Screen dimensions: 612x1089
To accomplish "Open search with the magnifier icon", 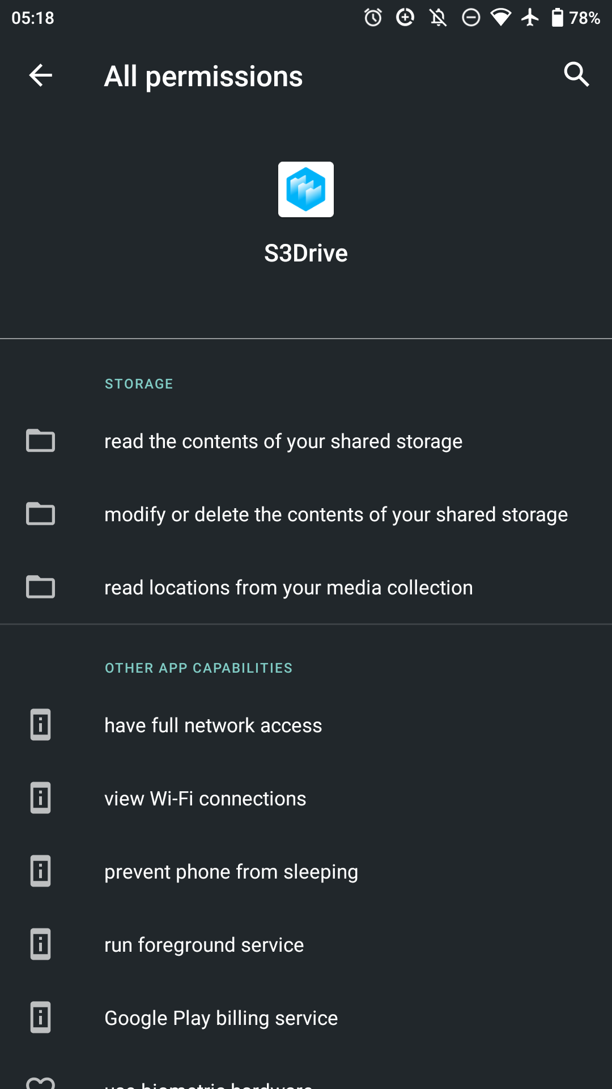I will [x=576, y=74].
